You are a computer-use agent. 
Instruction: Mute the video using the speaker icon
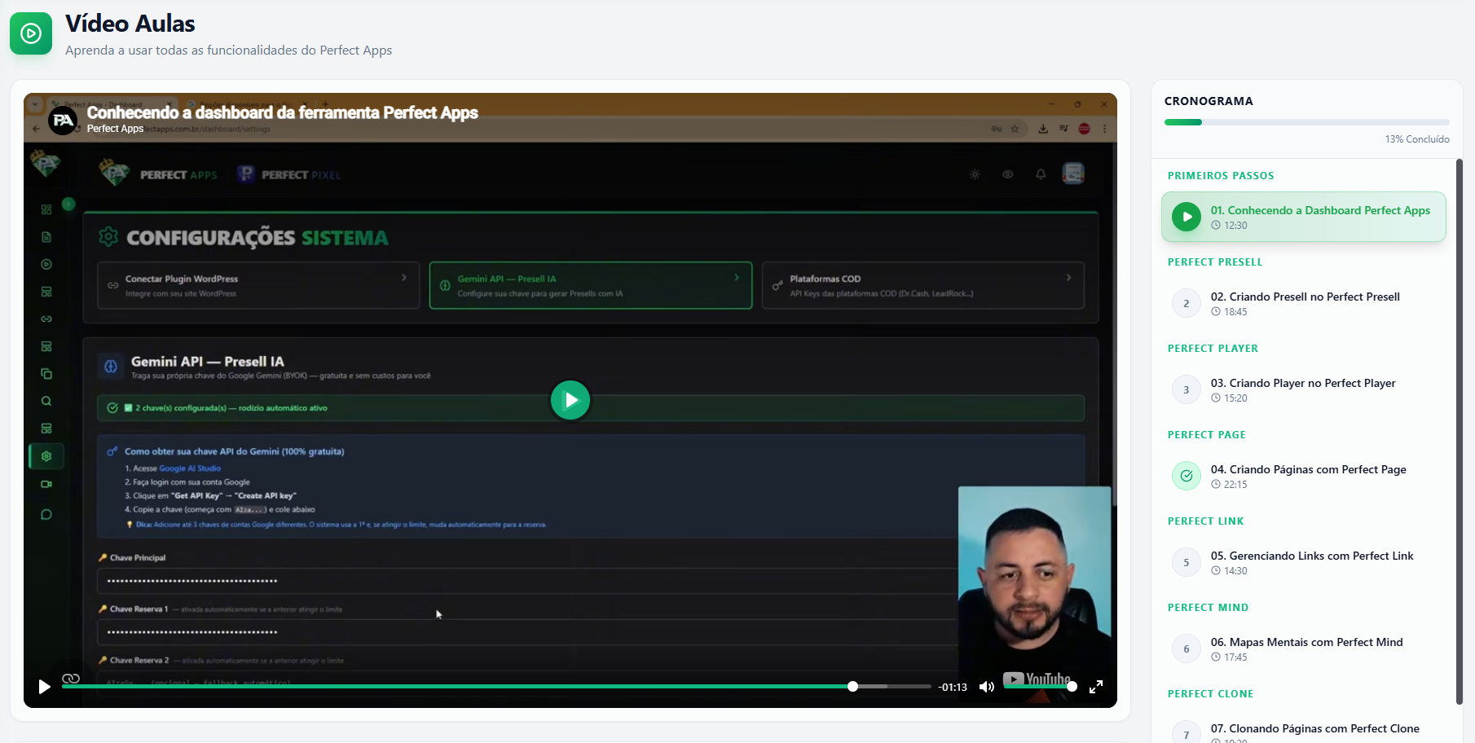tap(987, 687)
